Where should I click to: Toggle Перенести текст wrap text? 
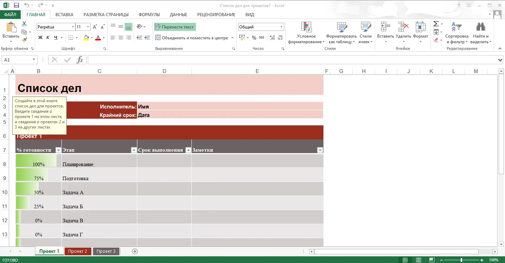pyautogui.click(x=175, y=27)
